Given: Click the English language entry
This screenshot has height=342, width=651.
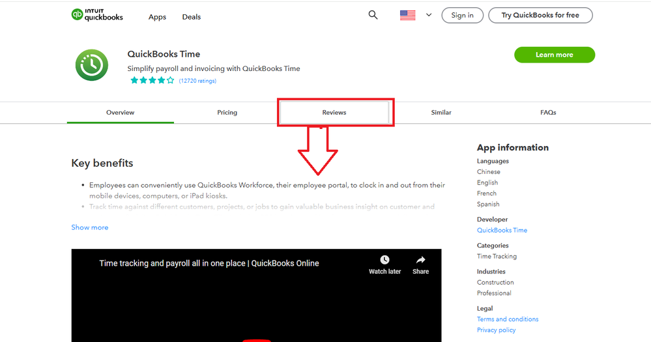Looking at the screenshot, I should point(487,182).
